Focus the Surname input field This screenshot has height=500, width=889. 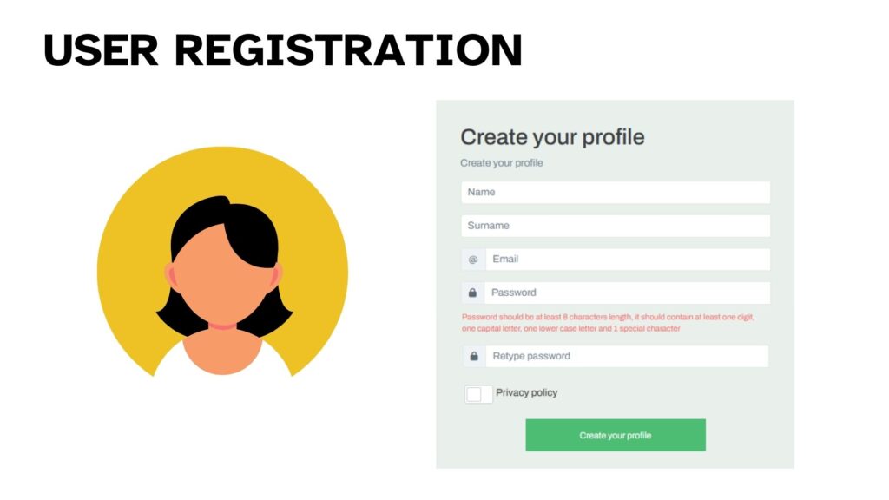click(x=616, y=226)
